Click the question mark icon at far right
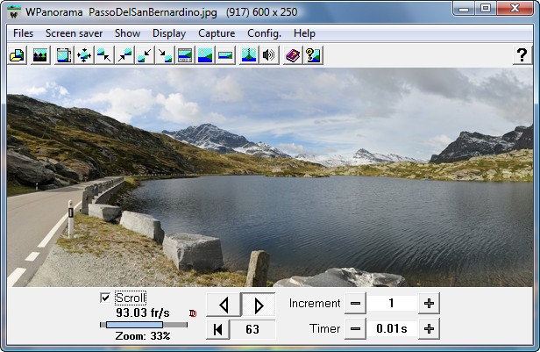Viewport: 540px width, 352px height. coord(521,55)
